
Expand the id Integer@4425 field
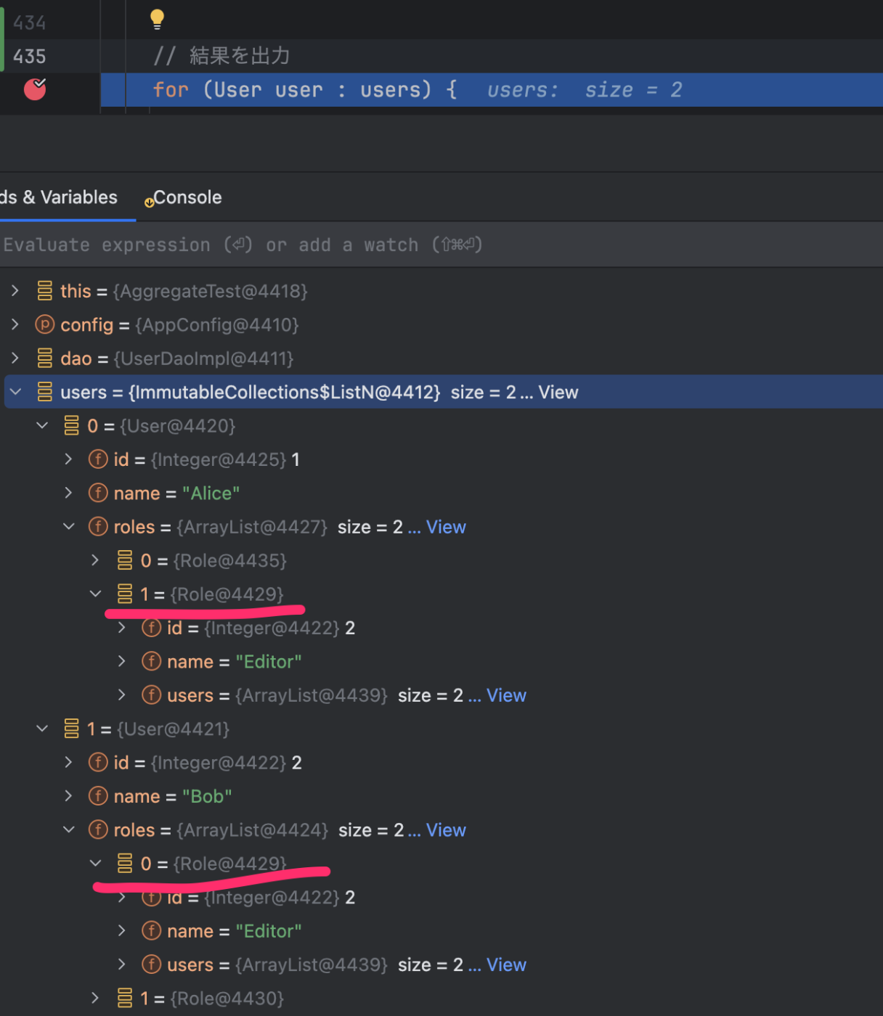coord(68,459)
